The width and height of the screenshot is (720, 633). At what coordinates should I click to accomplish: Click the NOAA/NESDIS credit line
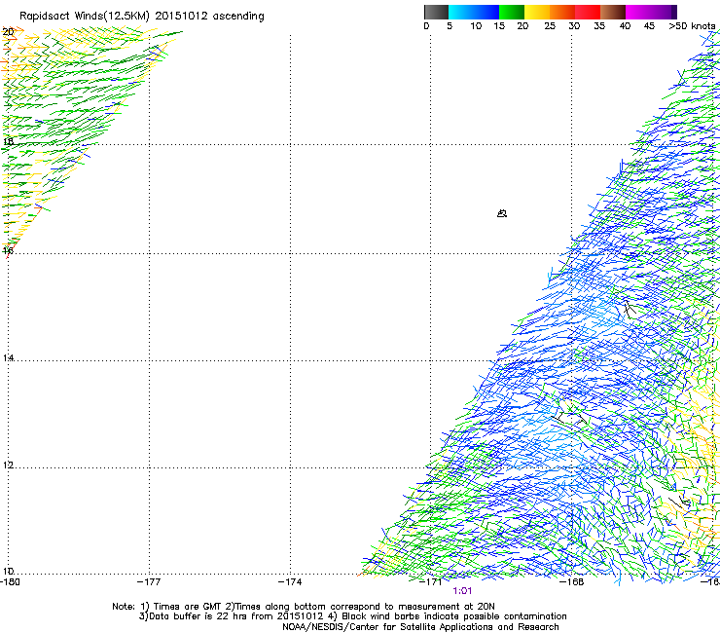point(420,627)
